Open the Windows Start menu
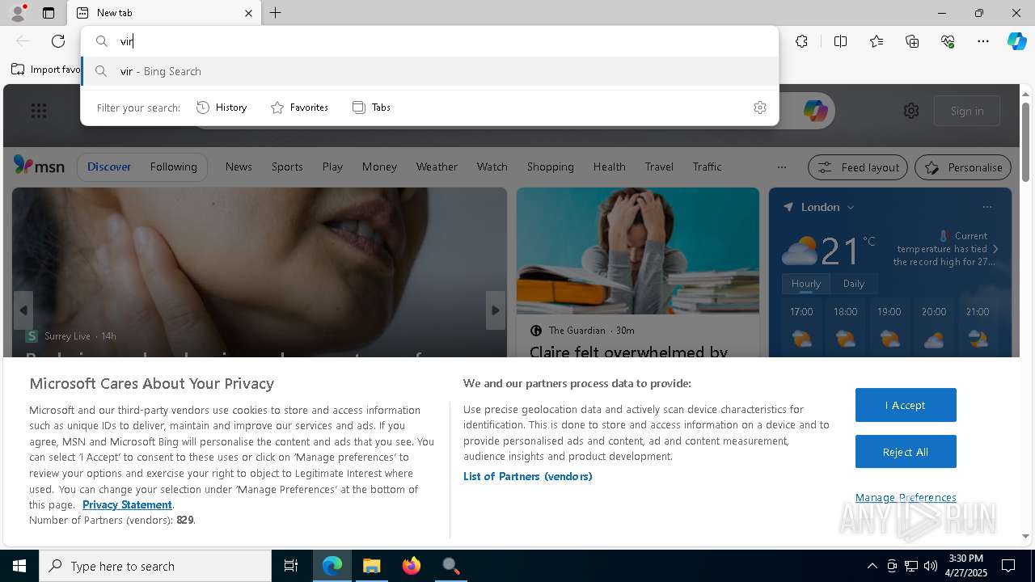This screenshot has height=582, width=1035. tap(19, 566)
